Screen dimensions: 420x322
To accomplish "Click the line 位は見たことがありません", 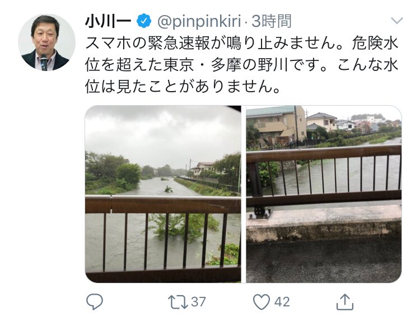I will pyautogui.click(x=183, y=87).
